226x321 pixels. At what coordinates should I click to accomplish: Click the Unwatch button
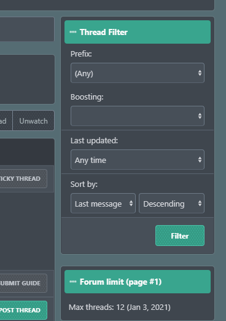34,121
